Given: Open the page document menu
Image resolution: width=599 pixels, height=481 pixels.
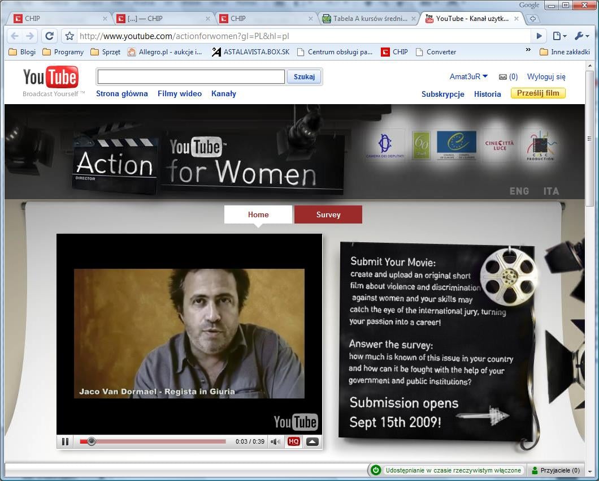Looking at the screenshot, I should [559, 36].
